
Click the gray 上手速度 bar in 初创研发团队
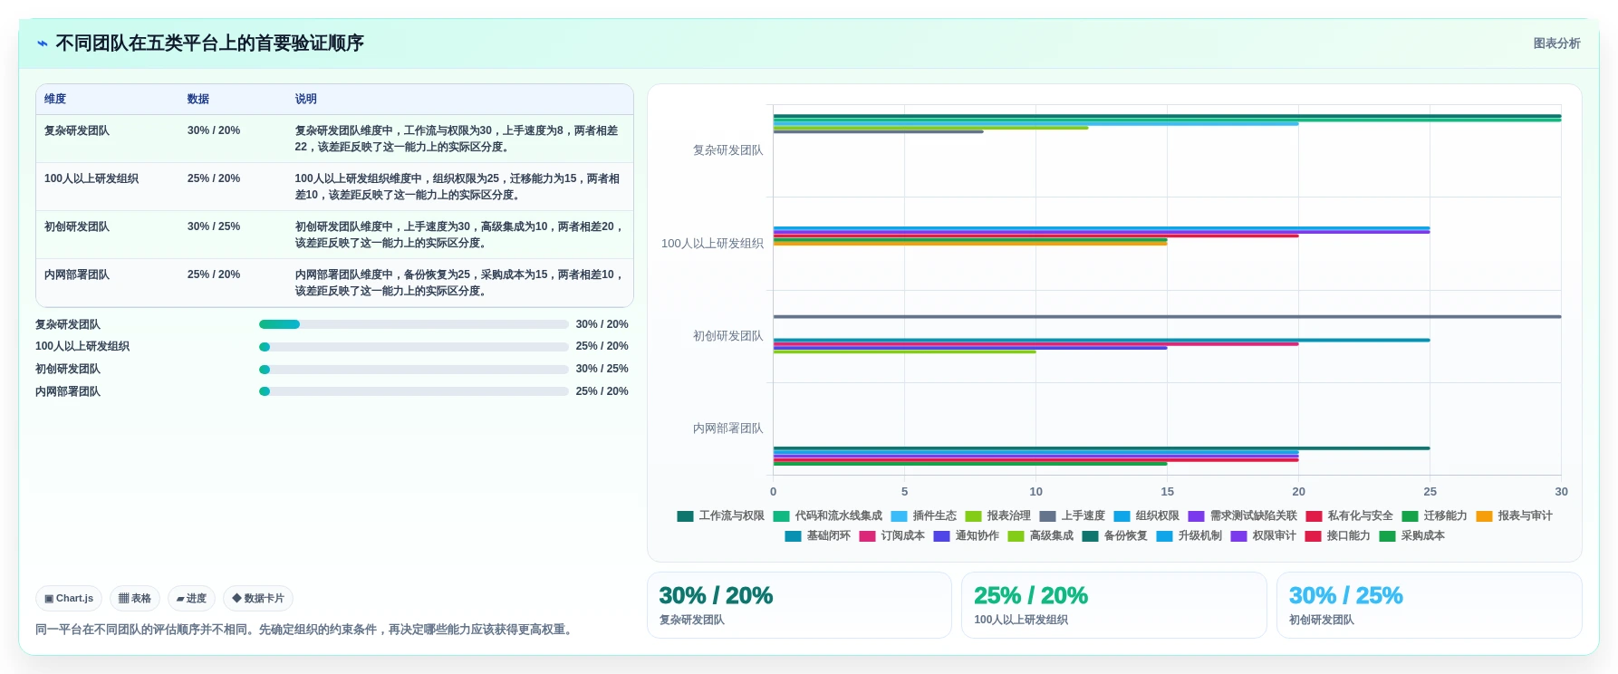click(1167, 316)
